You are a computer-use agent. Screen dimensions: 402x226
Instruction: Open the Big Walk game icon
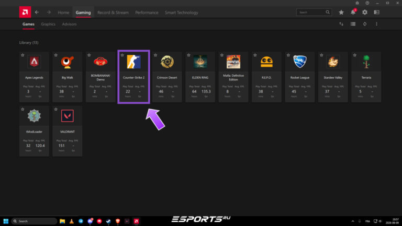68,62
